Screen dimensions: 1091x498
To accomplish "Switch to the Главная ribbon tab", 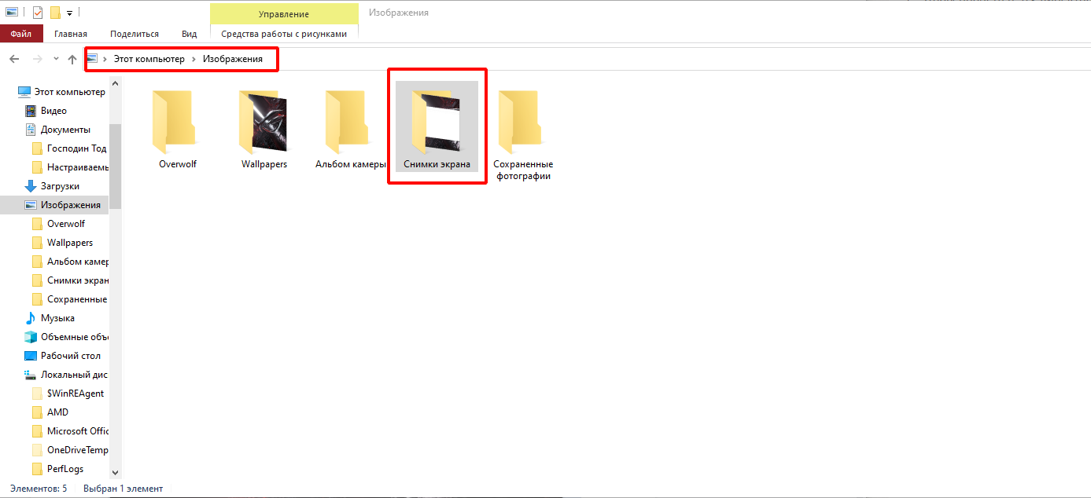I will [71, 34].
